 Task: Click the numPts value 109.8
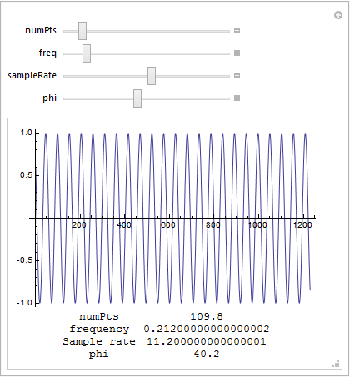(x=207, y=316)
